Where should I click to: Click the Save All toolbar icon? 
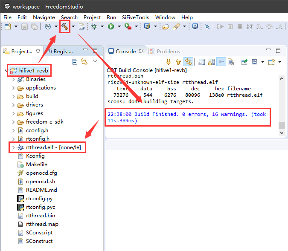pyautogui.click(x=35, y=27)
